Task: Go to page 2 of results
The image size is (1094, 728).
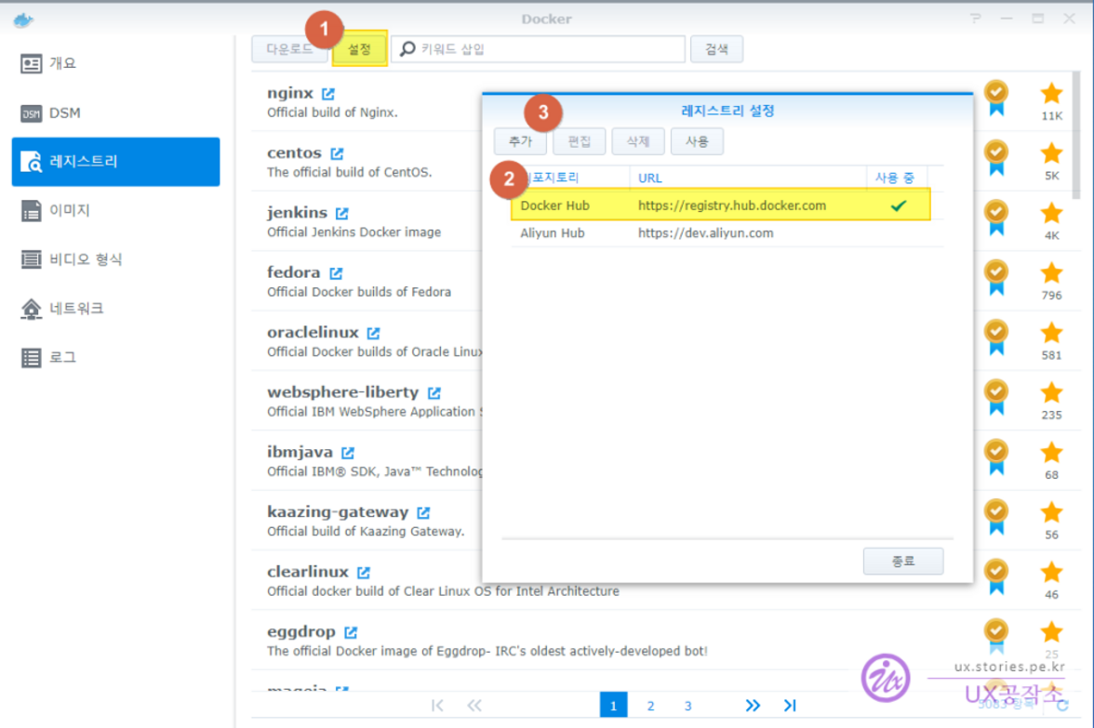Action: point(650,706)
